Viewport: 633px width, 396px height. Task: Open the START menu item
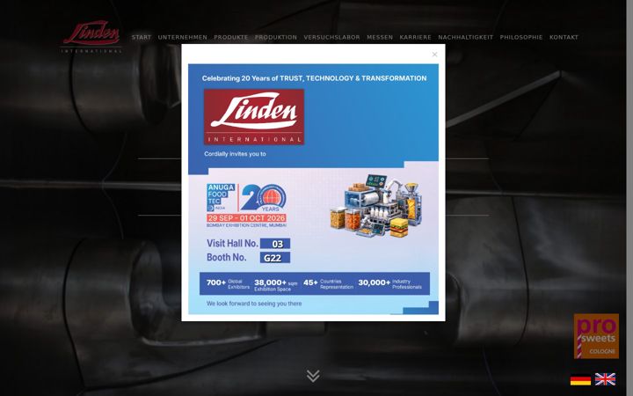tap(142, 37)
